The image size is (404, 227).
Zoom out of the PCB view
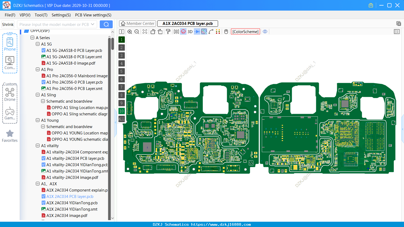(x=137, y=31)
